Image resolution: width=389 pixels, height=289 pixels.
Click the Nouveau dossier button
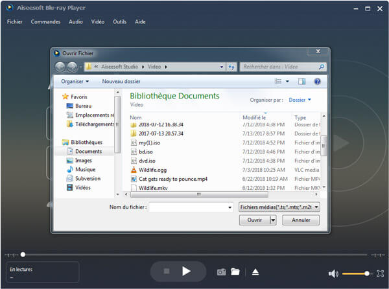coord(121,82)
